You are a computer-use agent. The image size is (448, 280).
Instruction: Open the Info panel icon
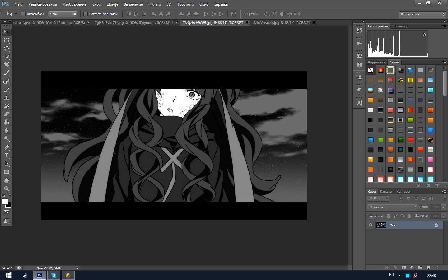pyautogui.click(x=359, y=65)
